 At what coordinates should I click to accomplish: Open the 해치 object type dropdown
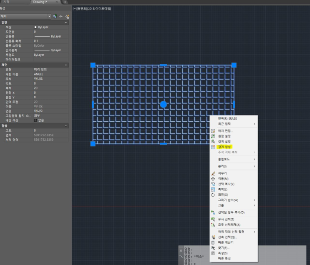pos(49,16)
